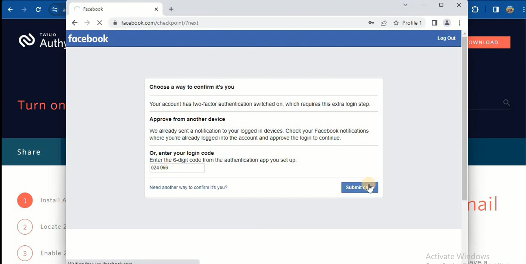
Task: Reload page in background Authy window
Action: coord(38,9)
